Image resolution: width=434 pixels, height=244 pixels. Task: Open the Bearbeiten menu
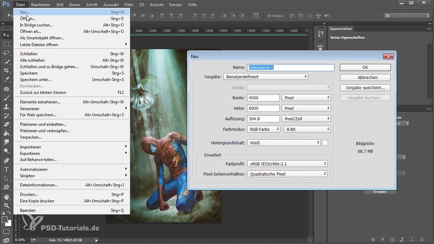tap(41, 5)
